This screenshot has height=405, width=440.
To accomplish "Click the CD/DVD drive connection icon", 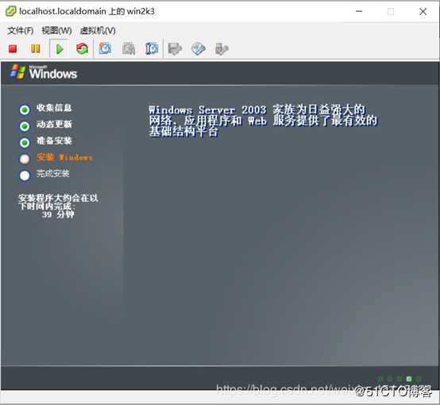I will (x=198, y=49).
